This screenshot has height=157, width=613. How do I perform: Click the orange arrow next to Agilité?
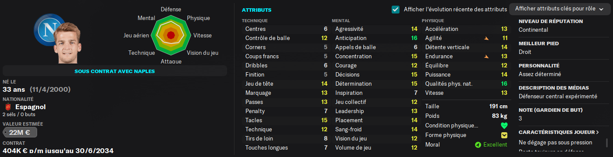486,38
